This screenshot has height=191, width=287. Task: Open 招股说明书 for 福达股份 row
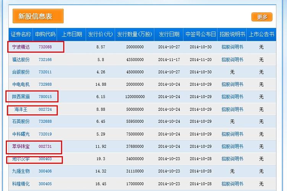(x=232, y=60)
